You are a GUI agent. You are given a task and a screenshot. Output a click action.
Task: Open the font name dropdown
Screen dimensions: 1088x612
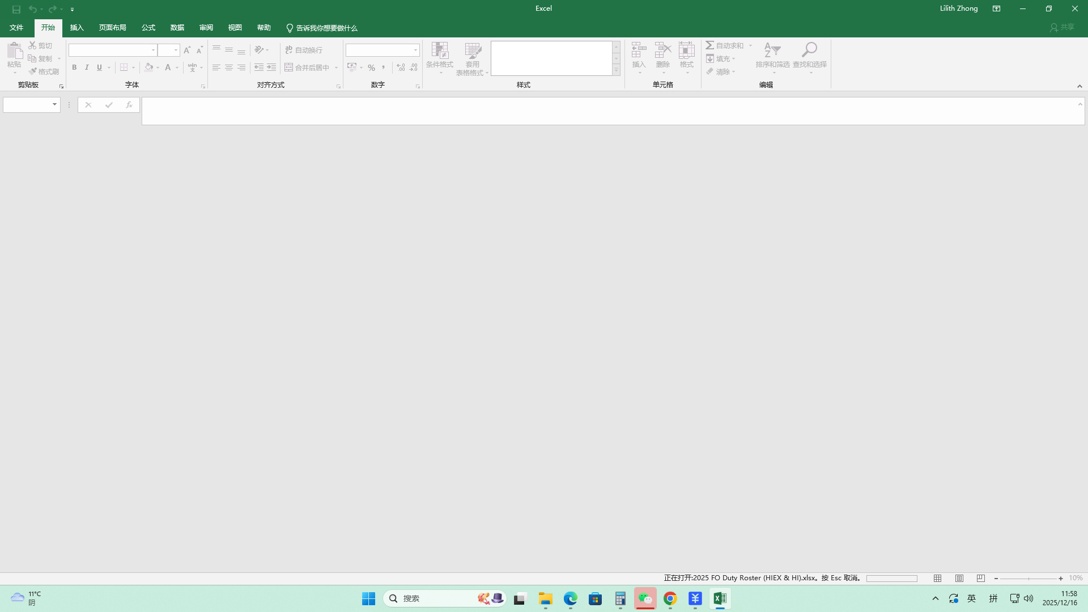[153, 50]
